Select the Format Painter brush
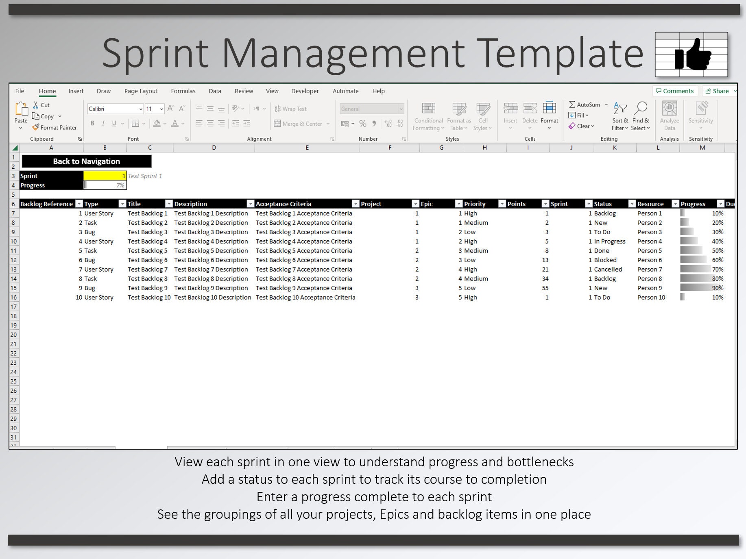 pos(36,127)
